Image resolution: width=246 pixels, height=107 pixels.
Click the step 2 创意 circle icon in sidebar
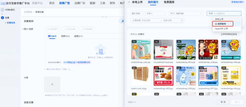coord(2,18)
